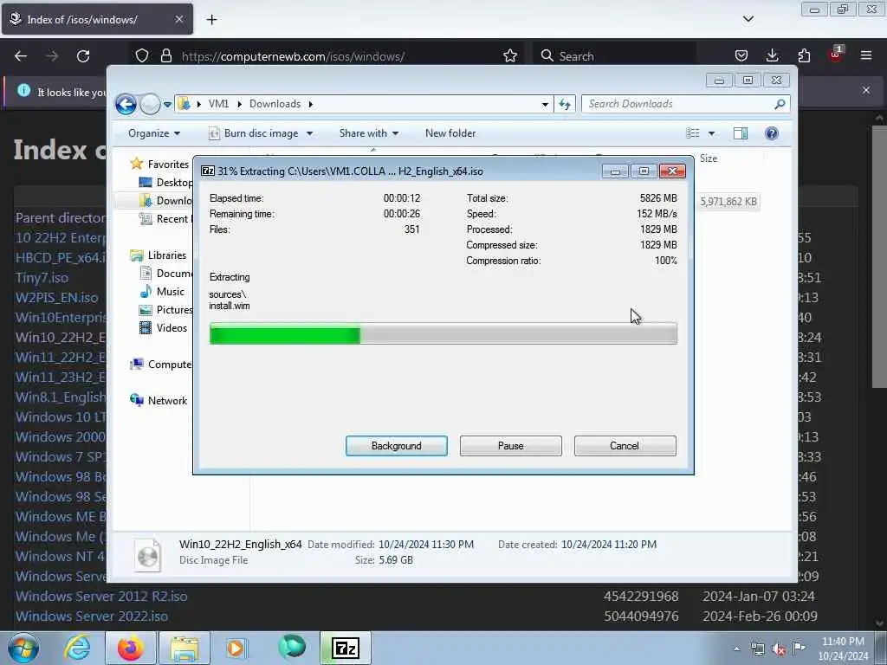Click the Background button in 7-Zip dialog
Viewport: 887px width, 665px height.
(x=396, y=446)
